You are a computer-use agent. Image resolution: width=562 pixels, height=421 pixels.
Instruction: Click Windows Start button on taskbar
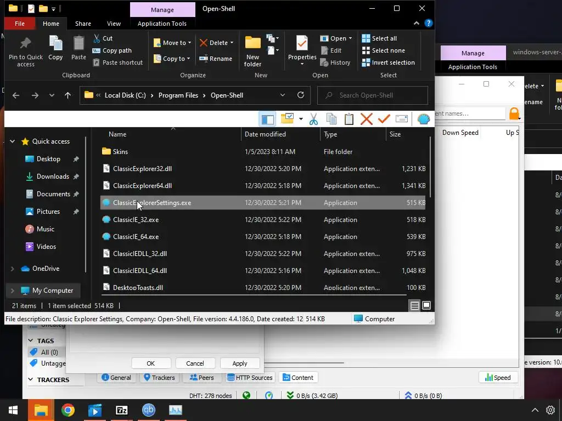click(13, 410)
